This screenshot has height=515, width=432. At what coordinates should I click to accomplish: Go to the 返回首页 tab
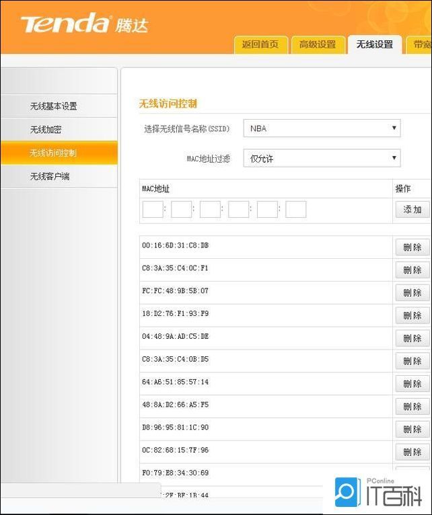coord(260,44)
